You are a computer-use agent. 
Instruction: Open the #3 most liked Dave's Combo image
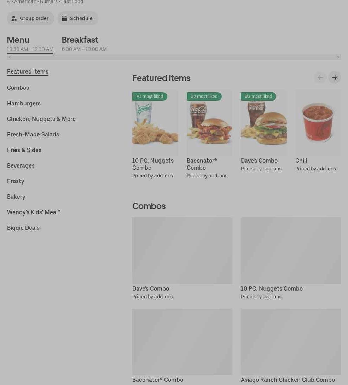264,123
